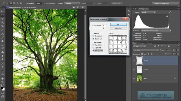Select the Zoom tool
Screen dimensions: 181x101
[3, 82]
